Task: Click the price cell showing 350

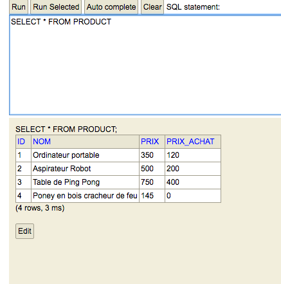Action: pos(152,155)
